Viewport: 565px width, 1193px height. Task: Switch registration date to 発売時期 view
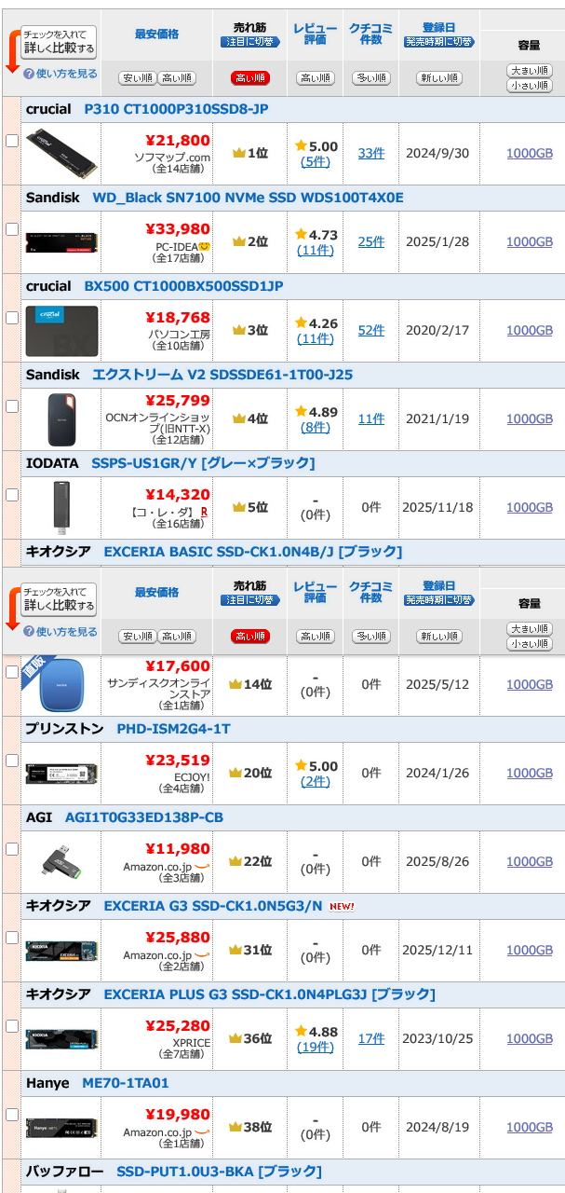click(439, 42)
